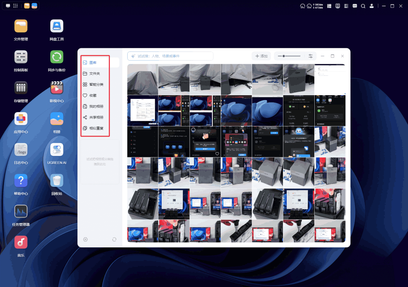Open 智能分类 in the album sidebar

tap(100, 85)
